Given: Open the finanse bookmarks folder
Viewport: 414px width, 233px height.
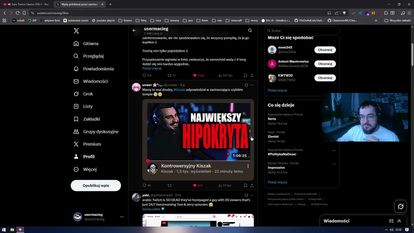Looking at the screenshot, I should pyautogui.click(x=125, y=20).
